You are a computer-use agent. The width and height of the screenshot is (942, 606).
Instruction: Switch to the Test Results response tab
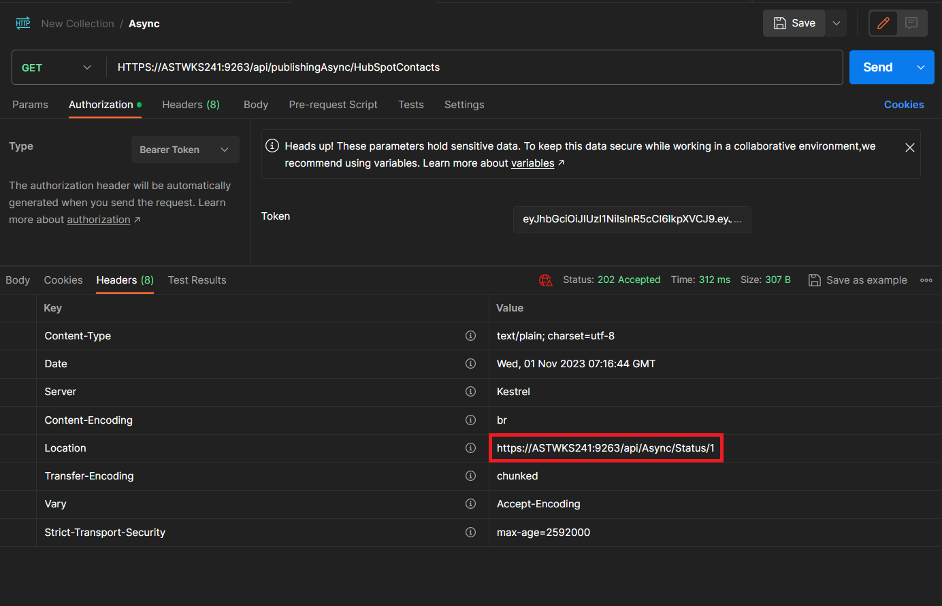click(197, 280)
